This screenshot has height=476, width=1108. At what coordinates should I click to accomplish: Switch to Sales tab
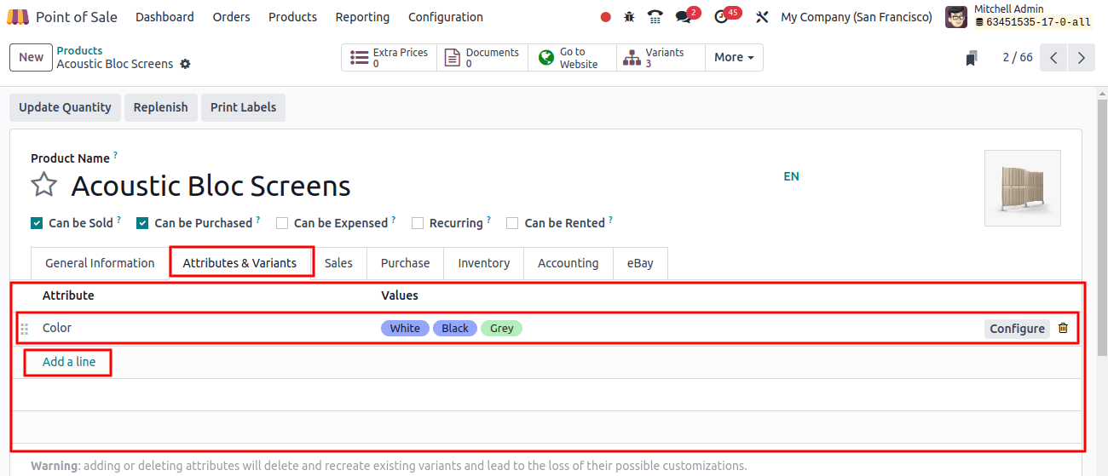pyautogui.click(x=338, y=263)
